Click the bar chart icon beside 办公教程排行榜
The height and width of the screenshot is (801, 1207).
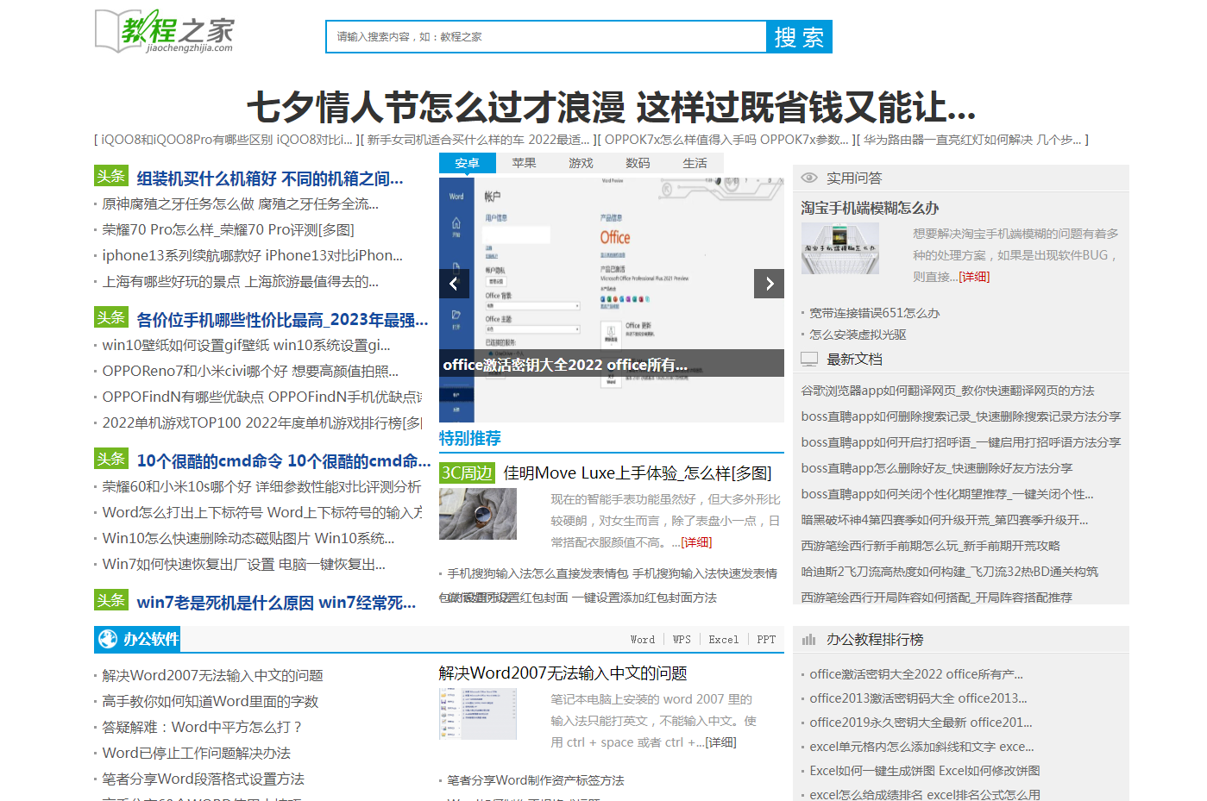(x=808, y=640)
